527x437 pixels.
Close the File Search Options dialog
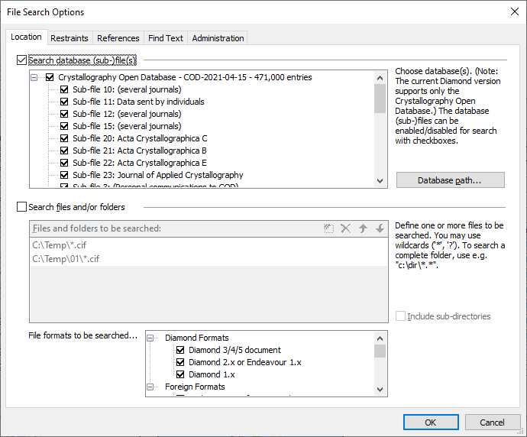513,11
